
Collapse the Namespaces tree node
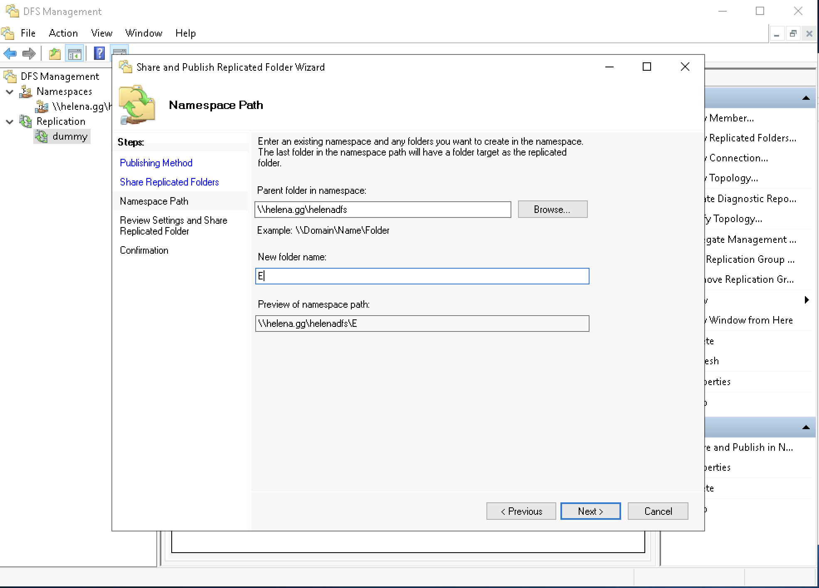pos(10,91)
